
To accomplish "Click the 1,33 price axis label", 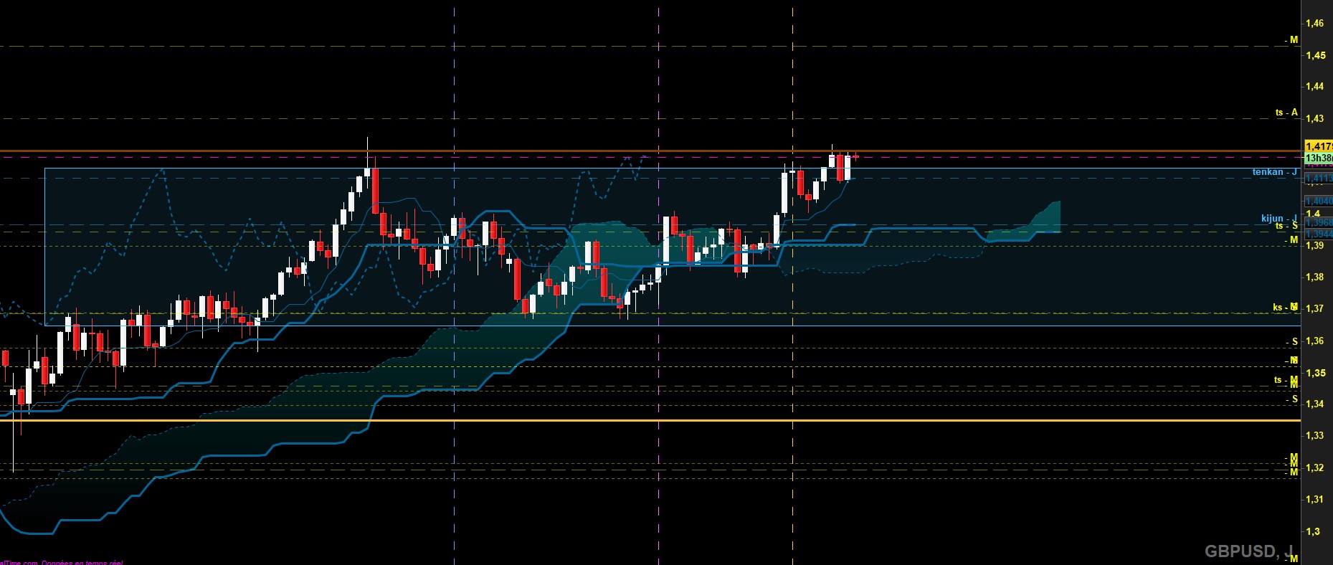I will point(1315,435).
